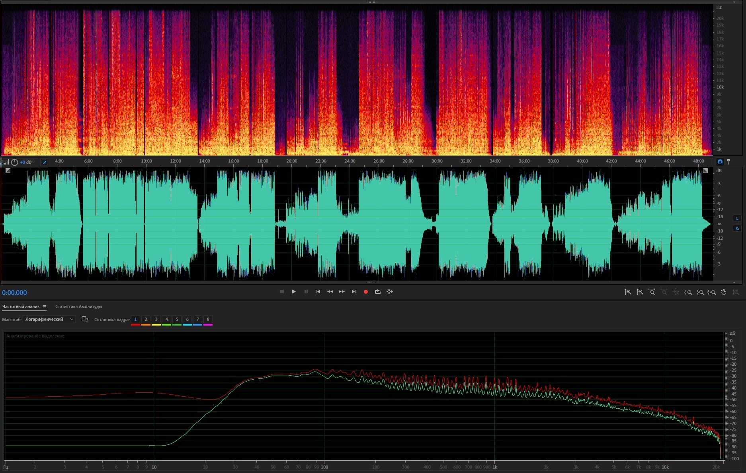Click hold frame button 5
This screenshot has height=473, width=746.
click(177, 319)
